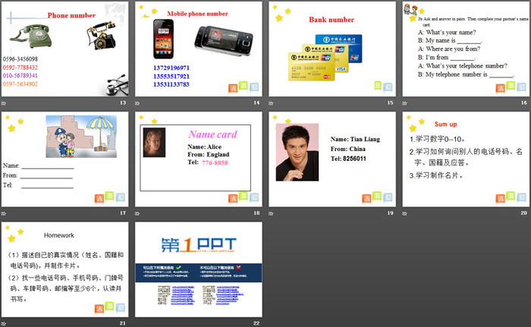This screenshot has width=531, height=327.
Task: Click slide number label 14
Action: (256, 102)
